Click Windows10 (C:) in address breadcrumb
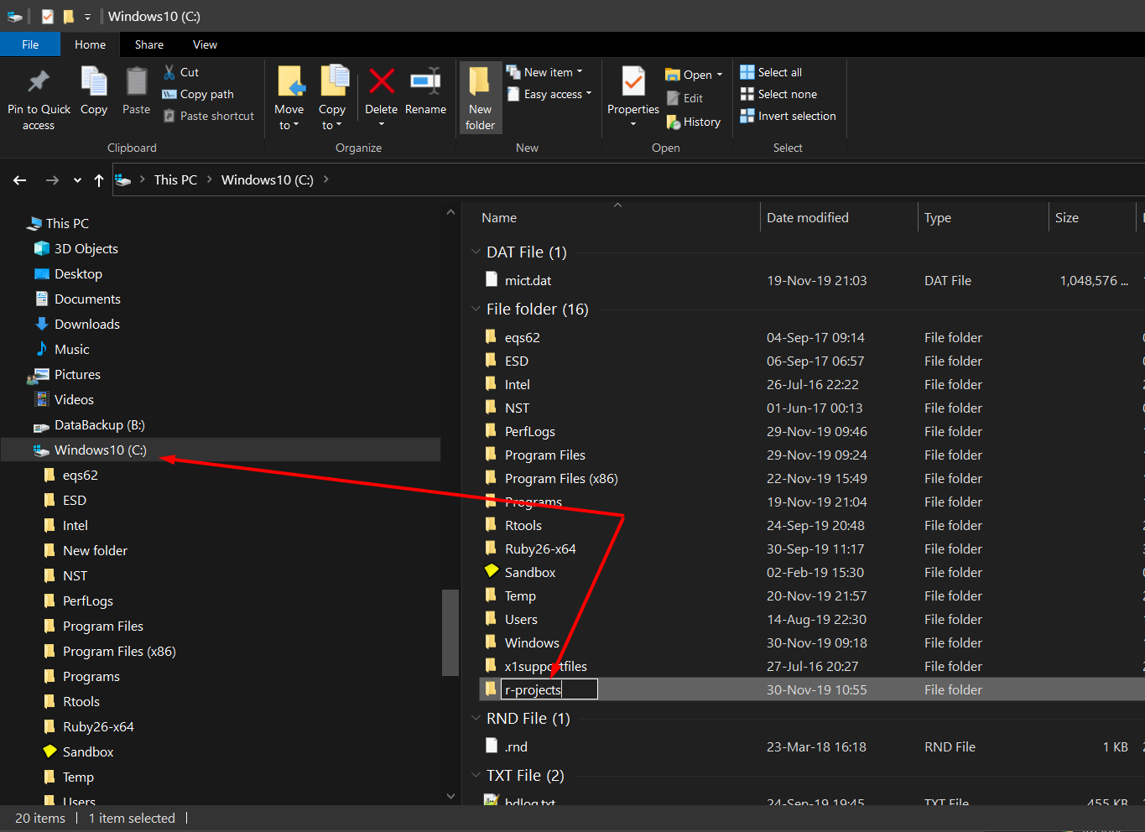The image size is (1145, 832). click(x=268, y=179)
